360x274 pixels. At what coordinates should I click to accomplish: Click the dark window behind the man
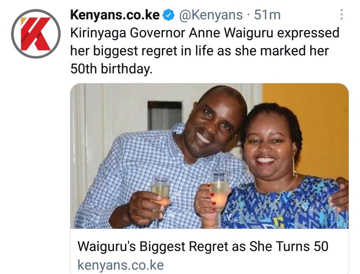pyautogui.click(x=164, y=115)
